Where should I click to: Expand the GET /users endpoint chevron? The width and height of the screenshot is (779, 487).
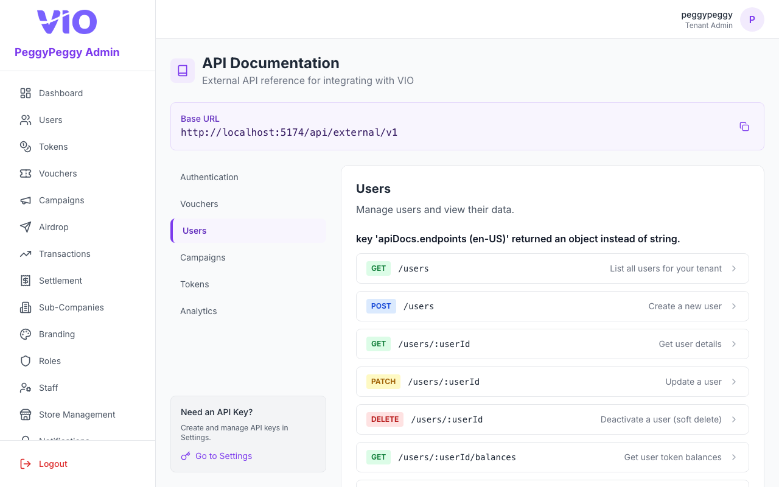[x=734, y=268]
